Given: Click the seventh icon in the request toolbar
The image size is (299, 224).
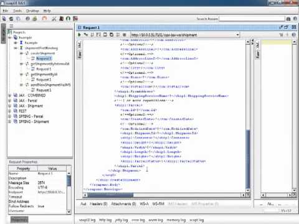Looking at the screenshot, I should [x=118, y=35].
